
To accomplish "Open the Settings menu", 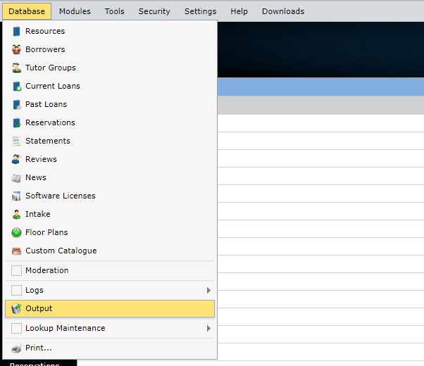I will pos(200,11).
